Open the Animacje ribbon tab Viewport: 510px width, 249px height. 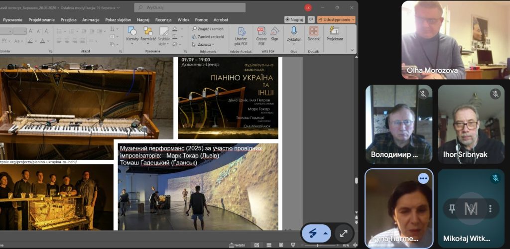[x=91, y=20]
